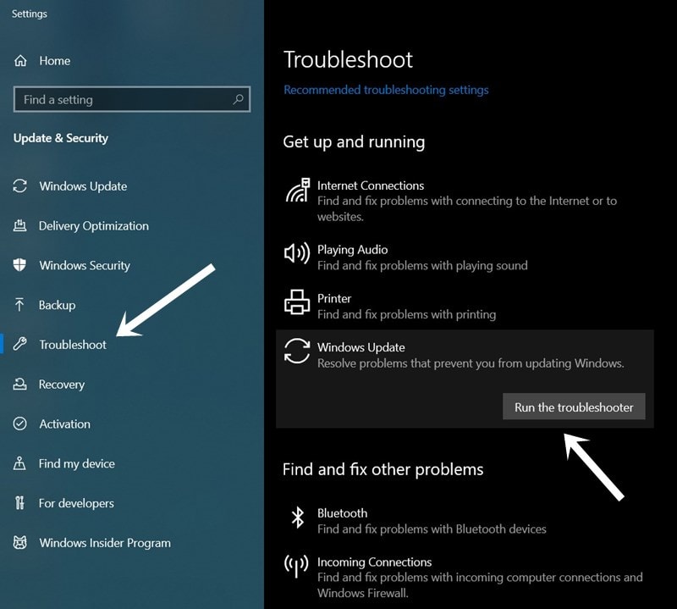Image resolution: width=677 pixels, height=609 pixels.
Task: Click the Backup upward arrow icon
Action: 19,305
